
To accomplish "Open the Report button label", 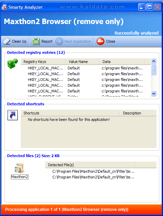I will 47,41.
